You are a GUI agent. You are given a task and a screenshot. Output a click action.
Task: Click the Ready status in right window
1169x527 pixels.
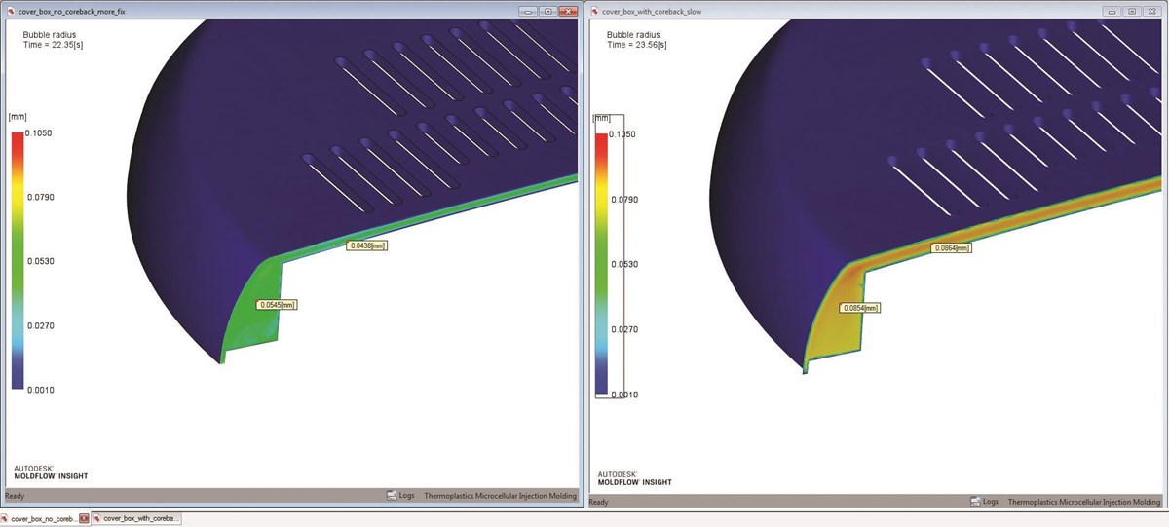click(x=599, y=502)
